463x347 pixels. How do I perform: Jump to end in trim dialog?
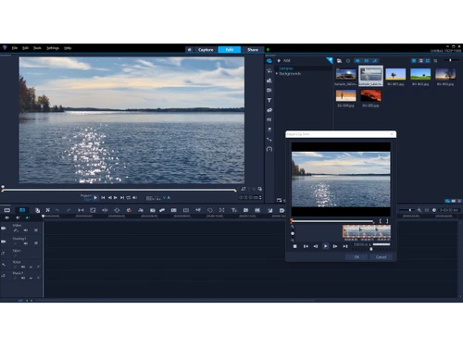pyautogui.click(x=345, y=246)
